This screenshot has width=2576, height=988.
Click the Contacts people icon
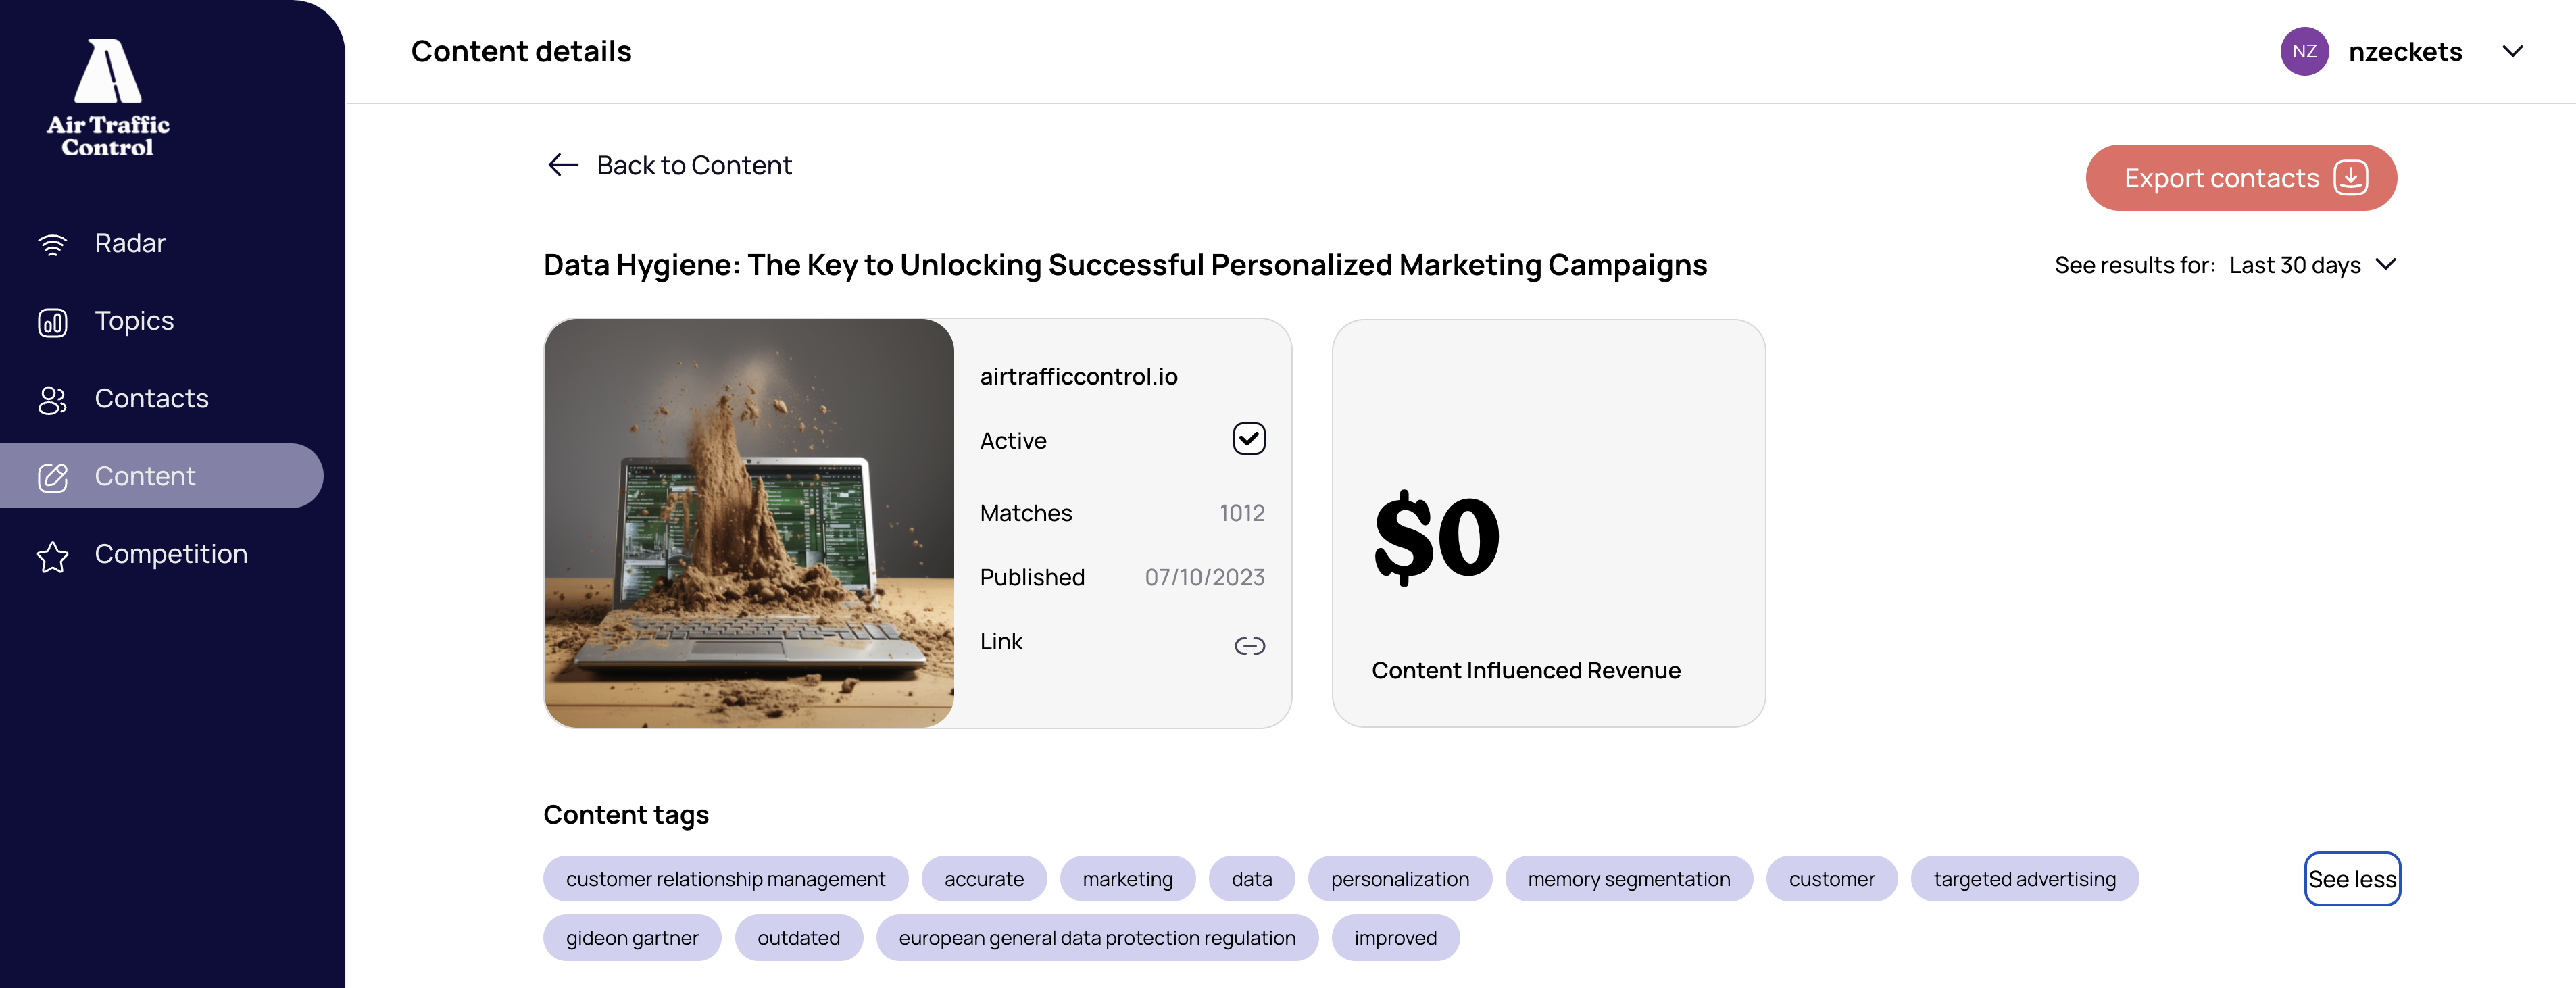[52, 400]
